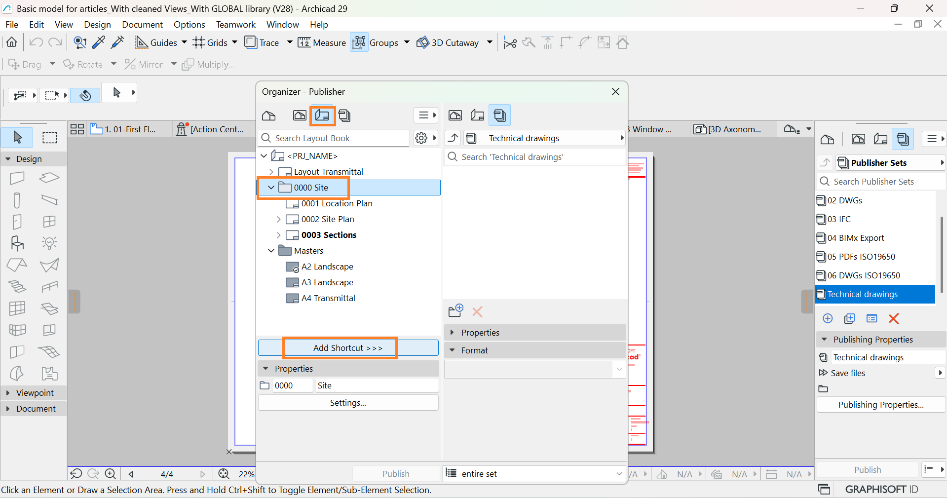Select the Wall tool in Design toolbox
This screenshot has width=947, height=498.
pyautogui.click(x=17, y=178)
